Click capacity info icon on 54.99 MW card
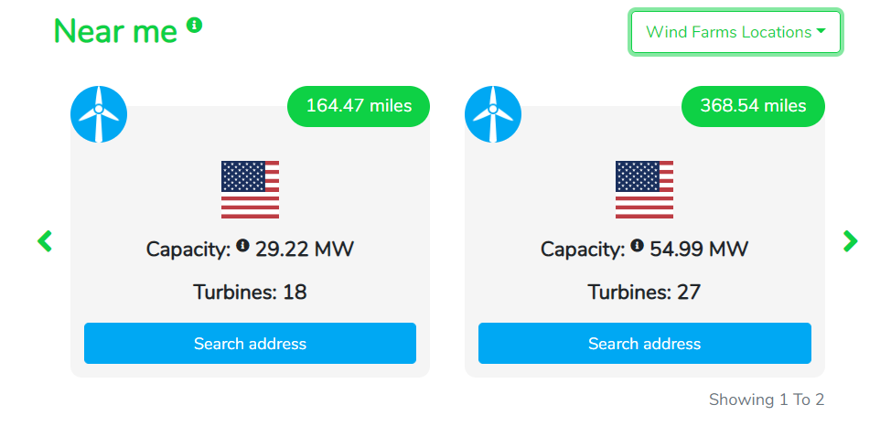The width and height of the screenshot is (891, 426). 637,245
